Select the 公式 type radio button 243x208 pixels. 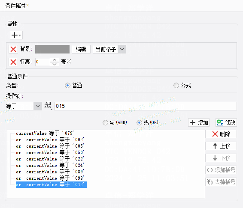point(176,85)
